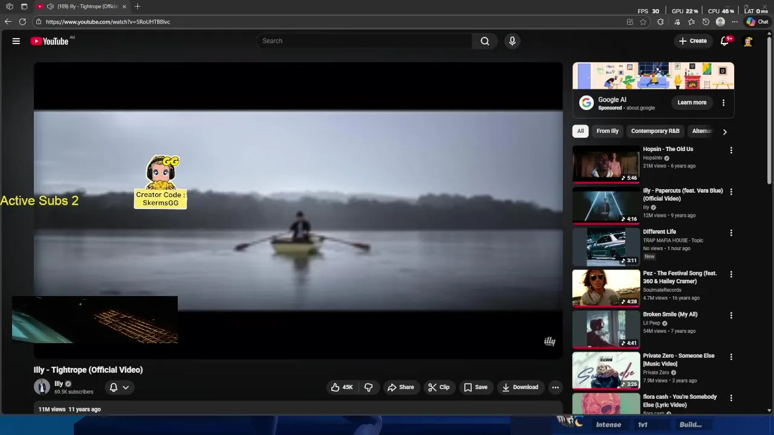The height and width of the screenshot is (435, 774).
Task: Open browser profile icon in toolbar
Action: point(720,22)
